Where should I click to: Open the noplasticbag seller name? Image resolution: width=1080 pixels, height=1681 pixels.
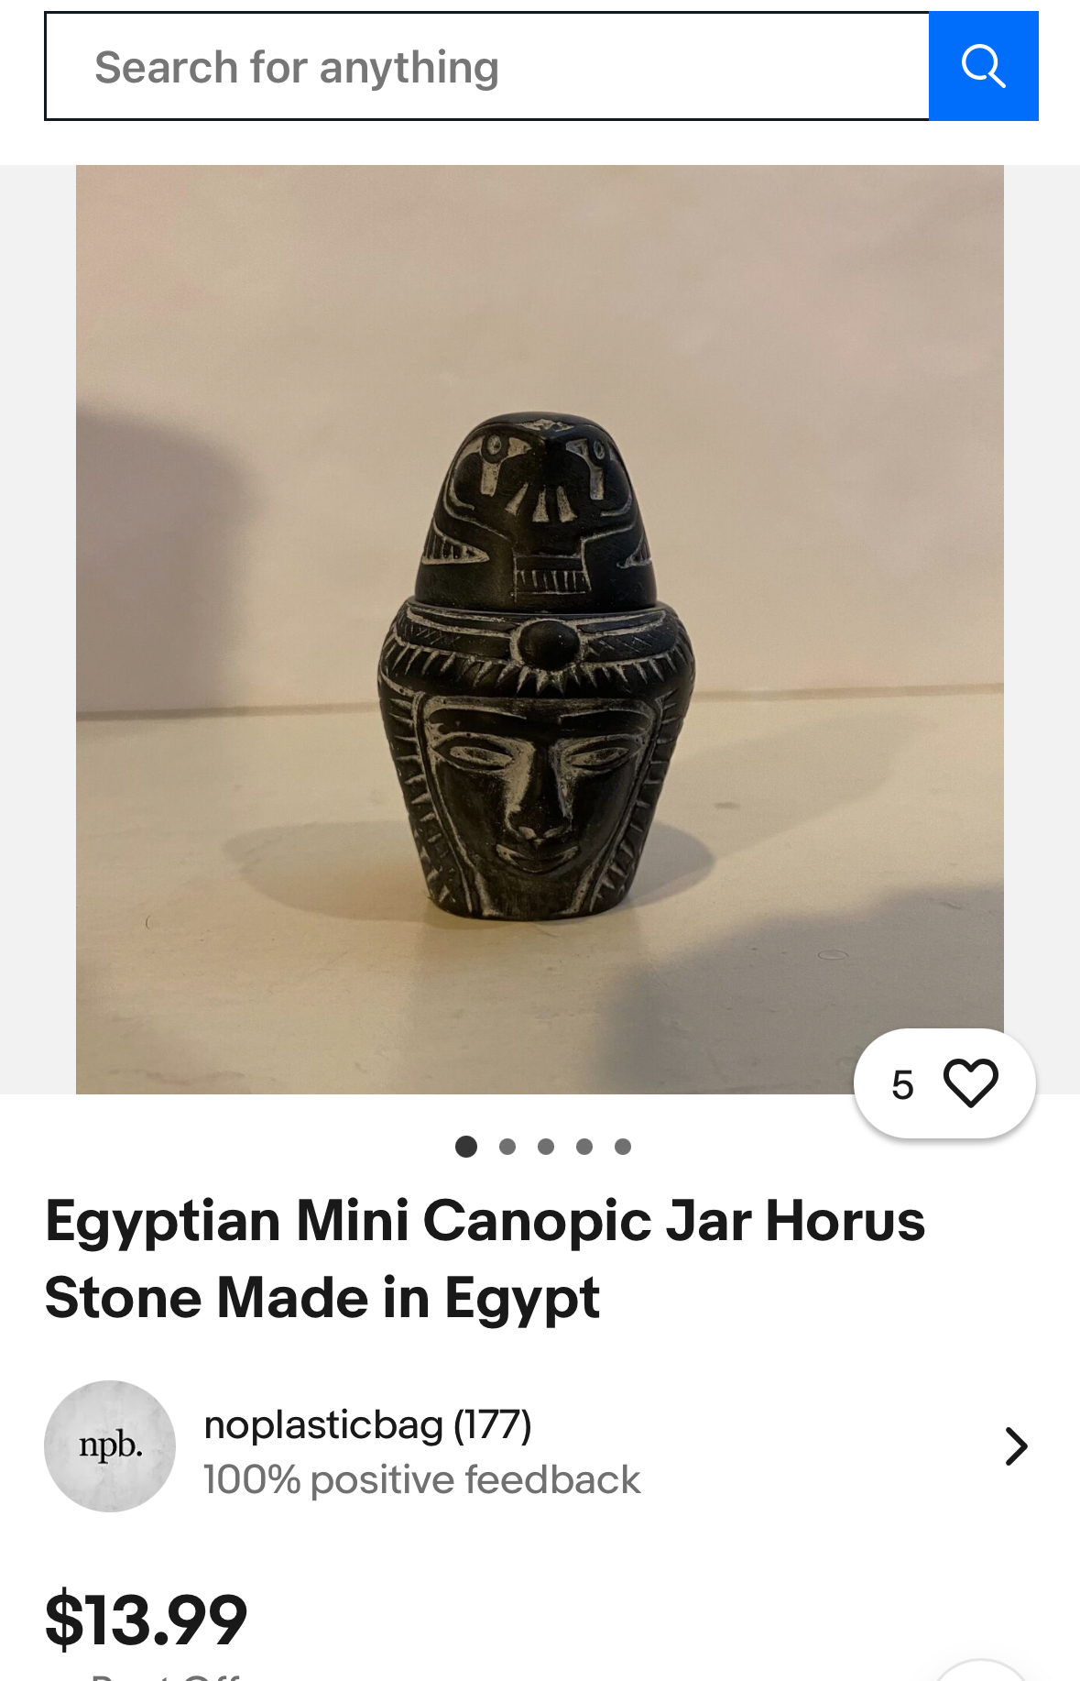(323, 1425)
